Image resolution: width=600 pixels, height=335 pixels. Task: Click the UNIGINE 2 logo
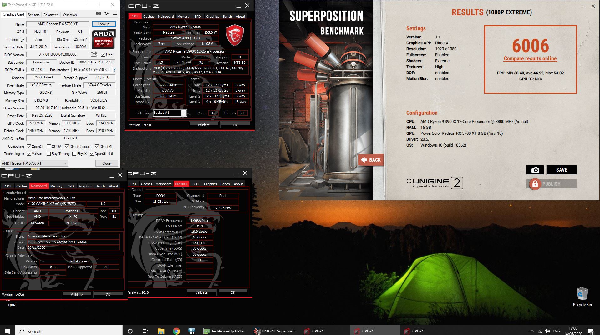435,183
